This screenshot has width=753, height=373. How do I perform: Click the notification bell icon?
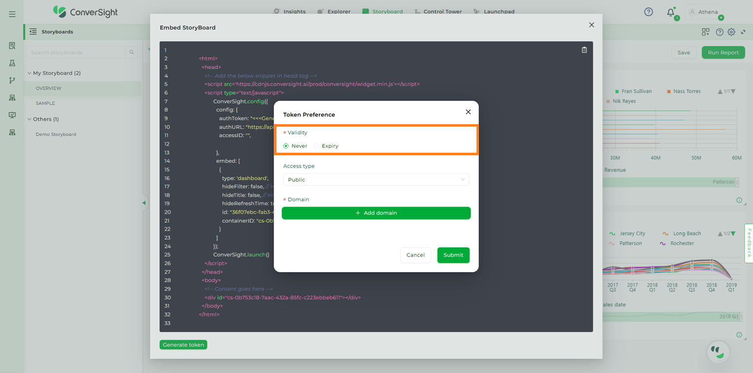670,12
